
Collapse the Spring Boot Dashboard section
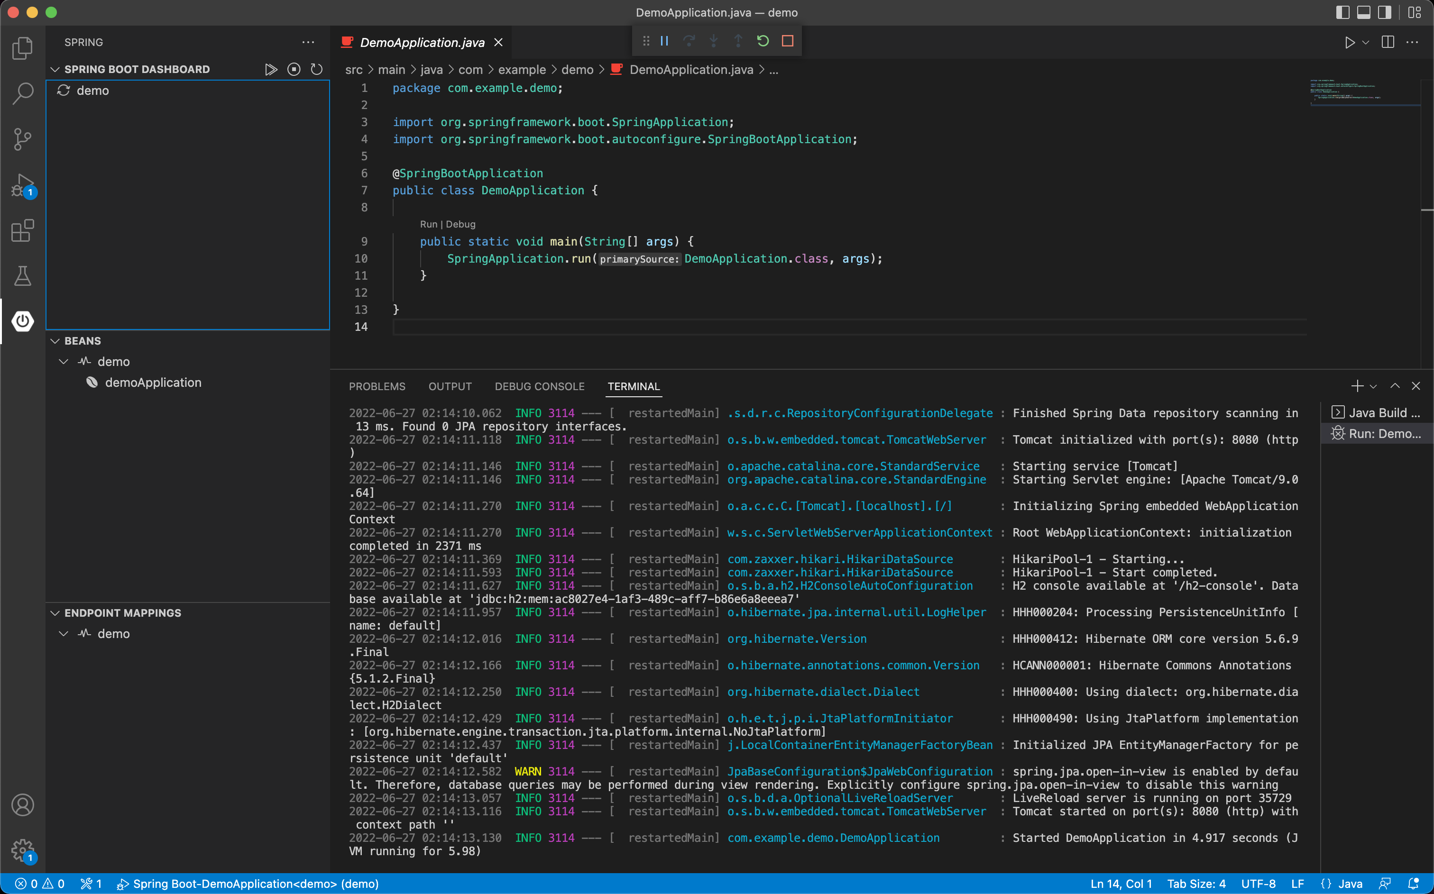[x=55, y=69]
